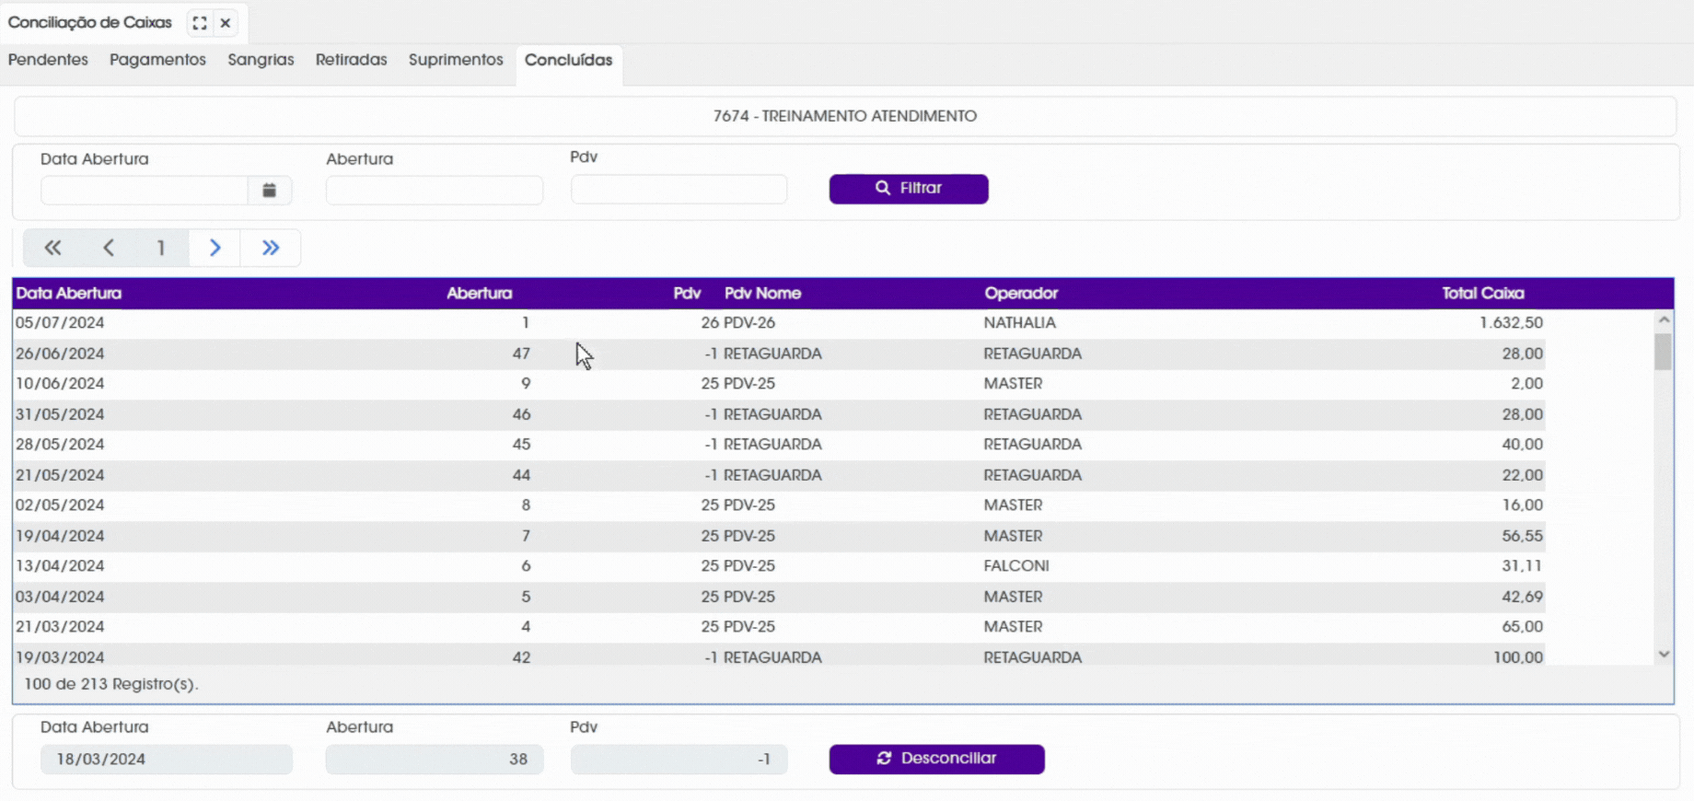This screenshot has height=801, width=1694.
Task: Select the 13/04/2024 row with operator FALCONI
Action: 780,566
